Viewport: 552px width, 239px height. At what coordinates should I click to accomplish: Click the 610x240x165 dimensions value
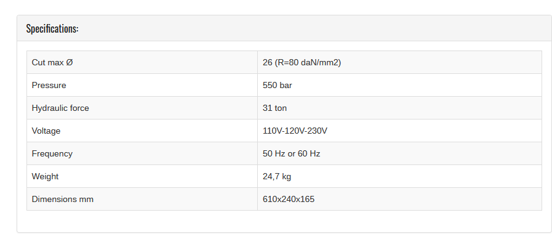click(289, 199)
